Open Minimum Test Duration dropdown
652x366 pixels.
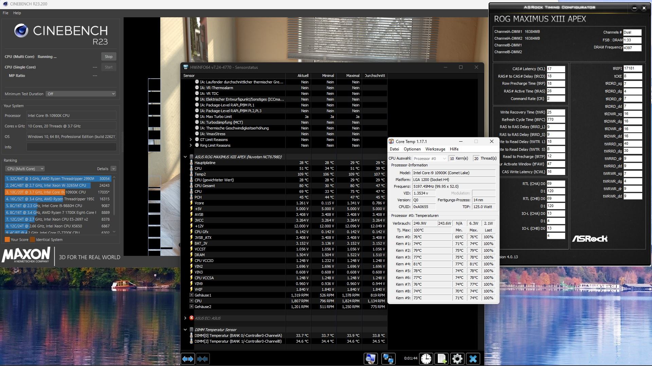(81, 94)
